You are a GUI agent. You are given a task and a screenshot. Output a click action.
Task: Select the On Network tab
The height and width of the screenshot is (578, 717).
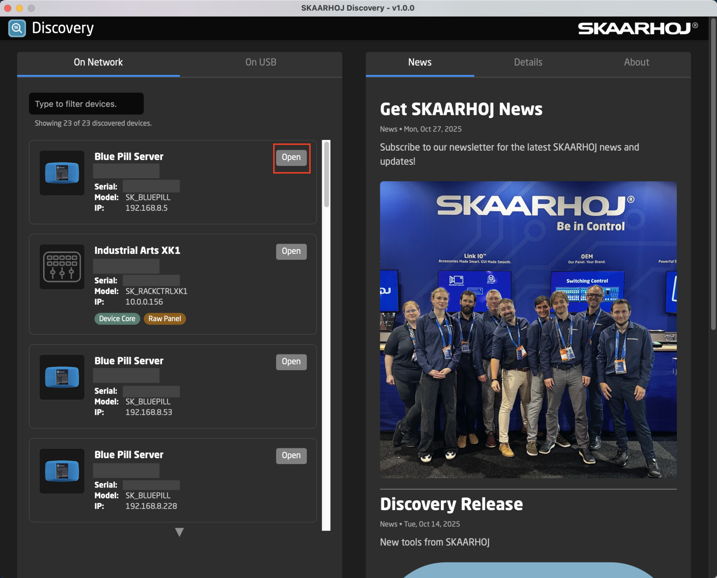[x=98, y=62]
